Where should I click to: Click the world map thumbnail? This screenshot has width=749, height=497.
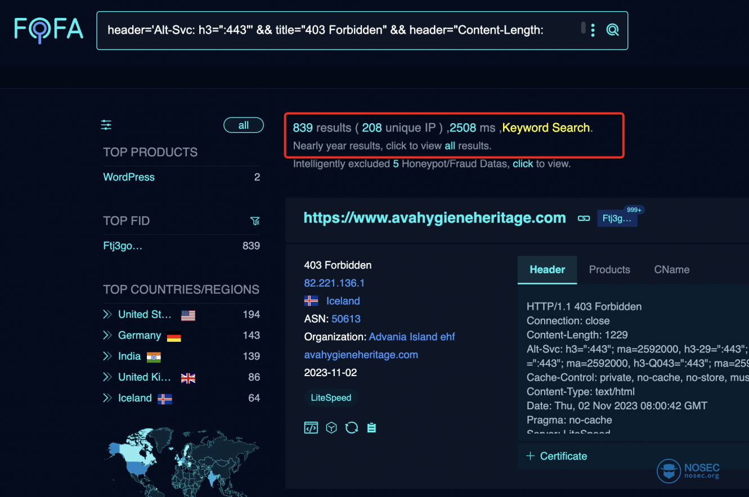point(183,462)
